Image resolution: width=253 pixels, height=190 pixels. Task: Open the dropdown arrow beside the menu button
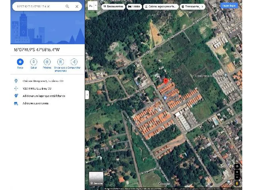tap(96, 6)
